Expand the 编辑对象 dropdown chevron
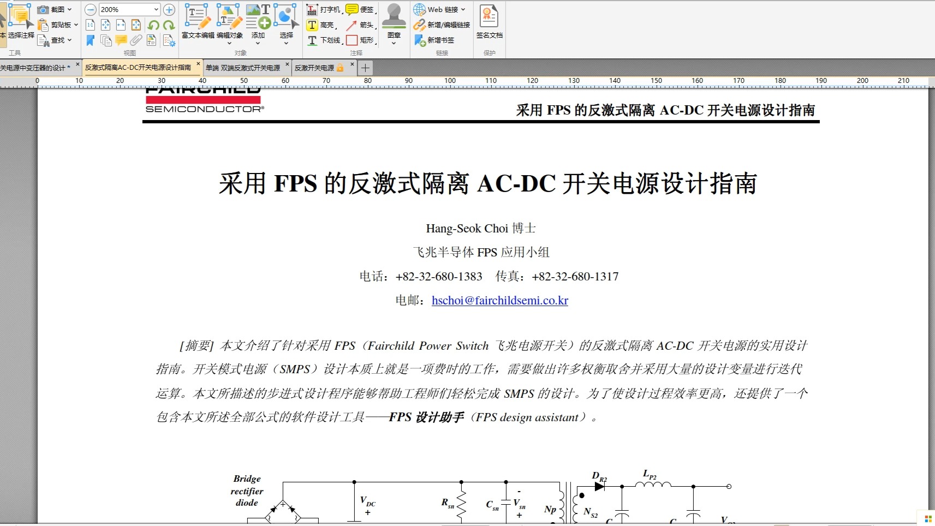Screen dimensions: 935x526 coord(229,43)
